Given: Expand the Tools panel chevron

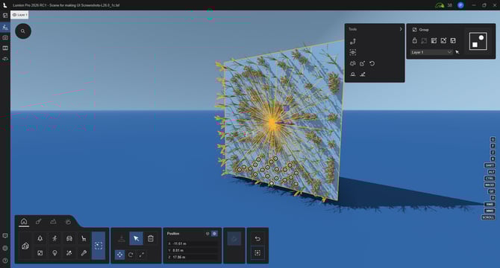Looking at the screenshot, I should point(401,29).
